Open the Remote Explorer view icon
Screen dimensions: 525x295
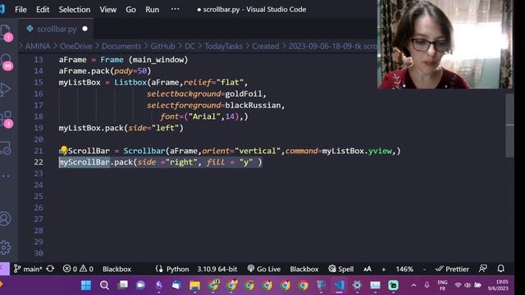click(6, 147)
